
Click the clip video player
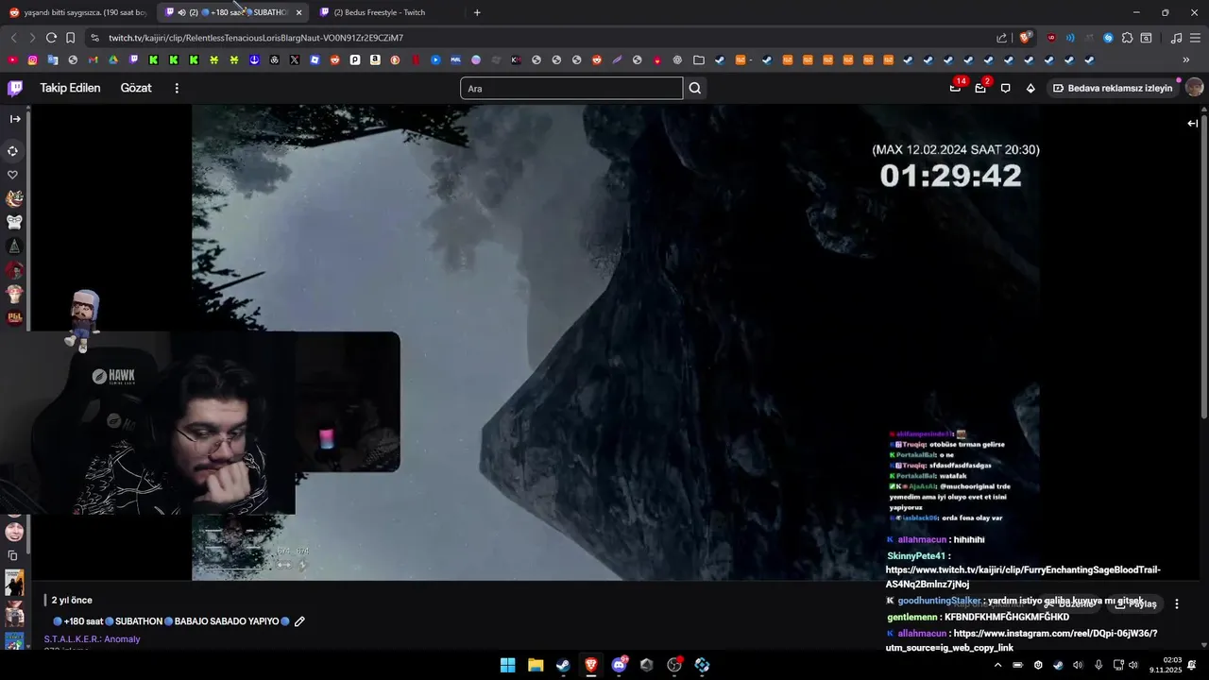(x=616, y=342)
